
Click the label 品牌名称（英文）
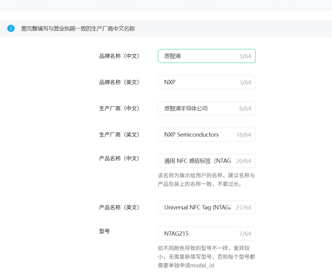click(x=119, y=82)
